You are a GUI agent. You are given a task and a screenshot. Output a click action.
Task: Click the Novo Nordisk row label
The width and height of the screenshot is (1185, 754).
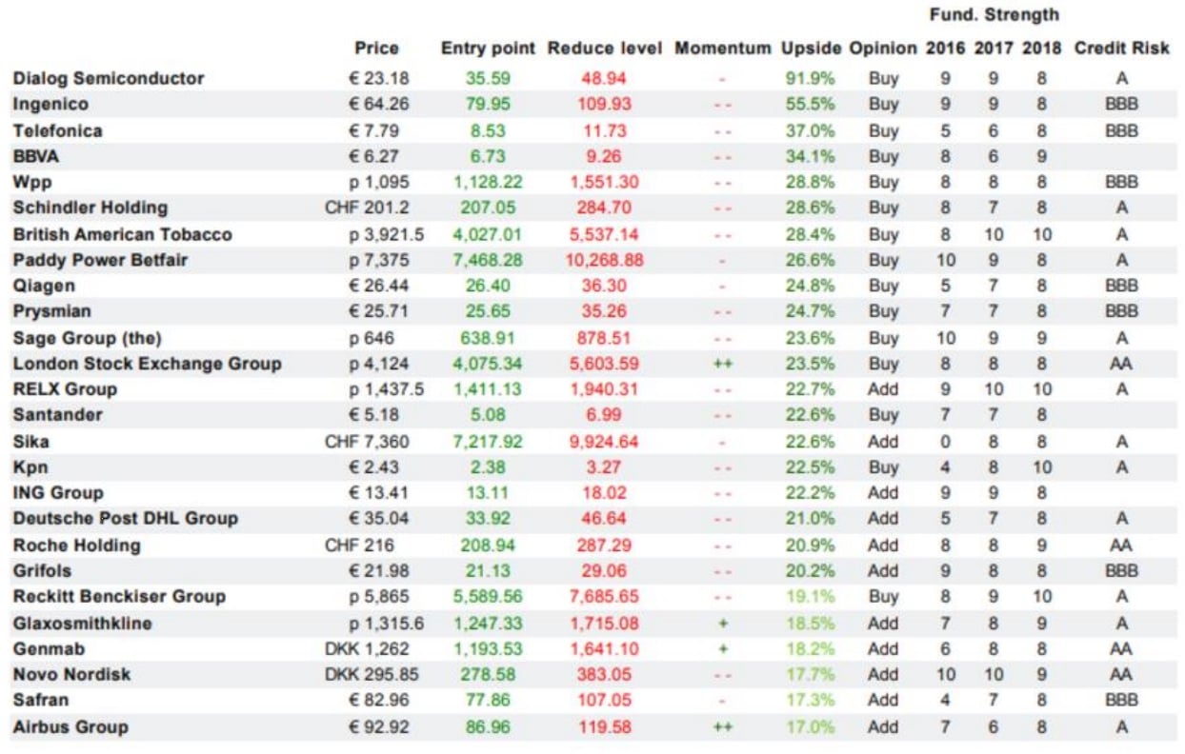(71, 675)
